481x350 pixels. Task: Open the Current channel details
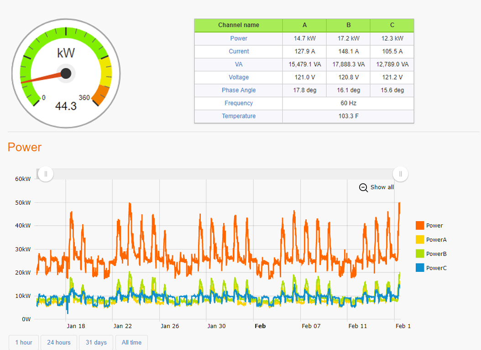238,51
